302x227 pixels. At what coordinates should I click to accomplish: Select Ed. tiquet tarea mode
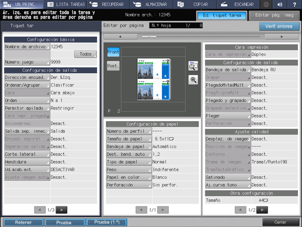tap(222, 15)
